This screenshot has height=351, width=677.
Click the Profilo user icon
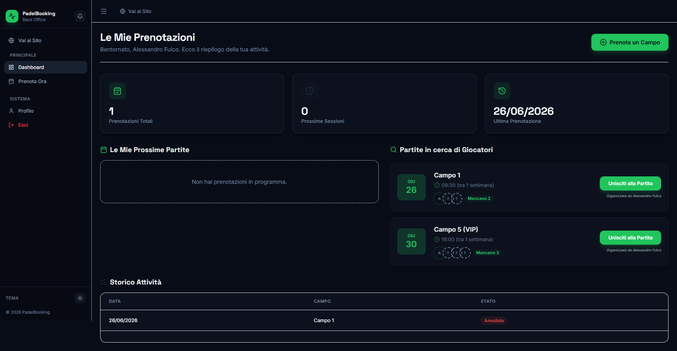[11, 111]
